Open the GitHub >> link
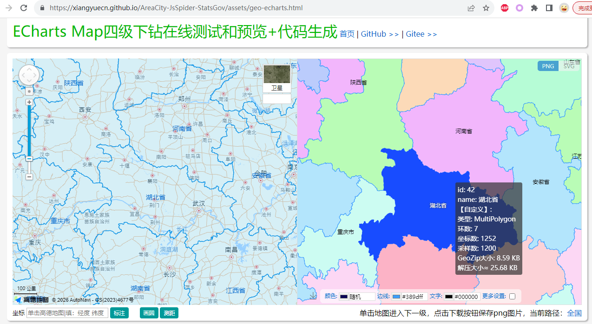592x324 pixels. (380, 34)
